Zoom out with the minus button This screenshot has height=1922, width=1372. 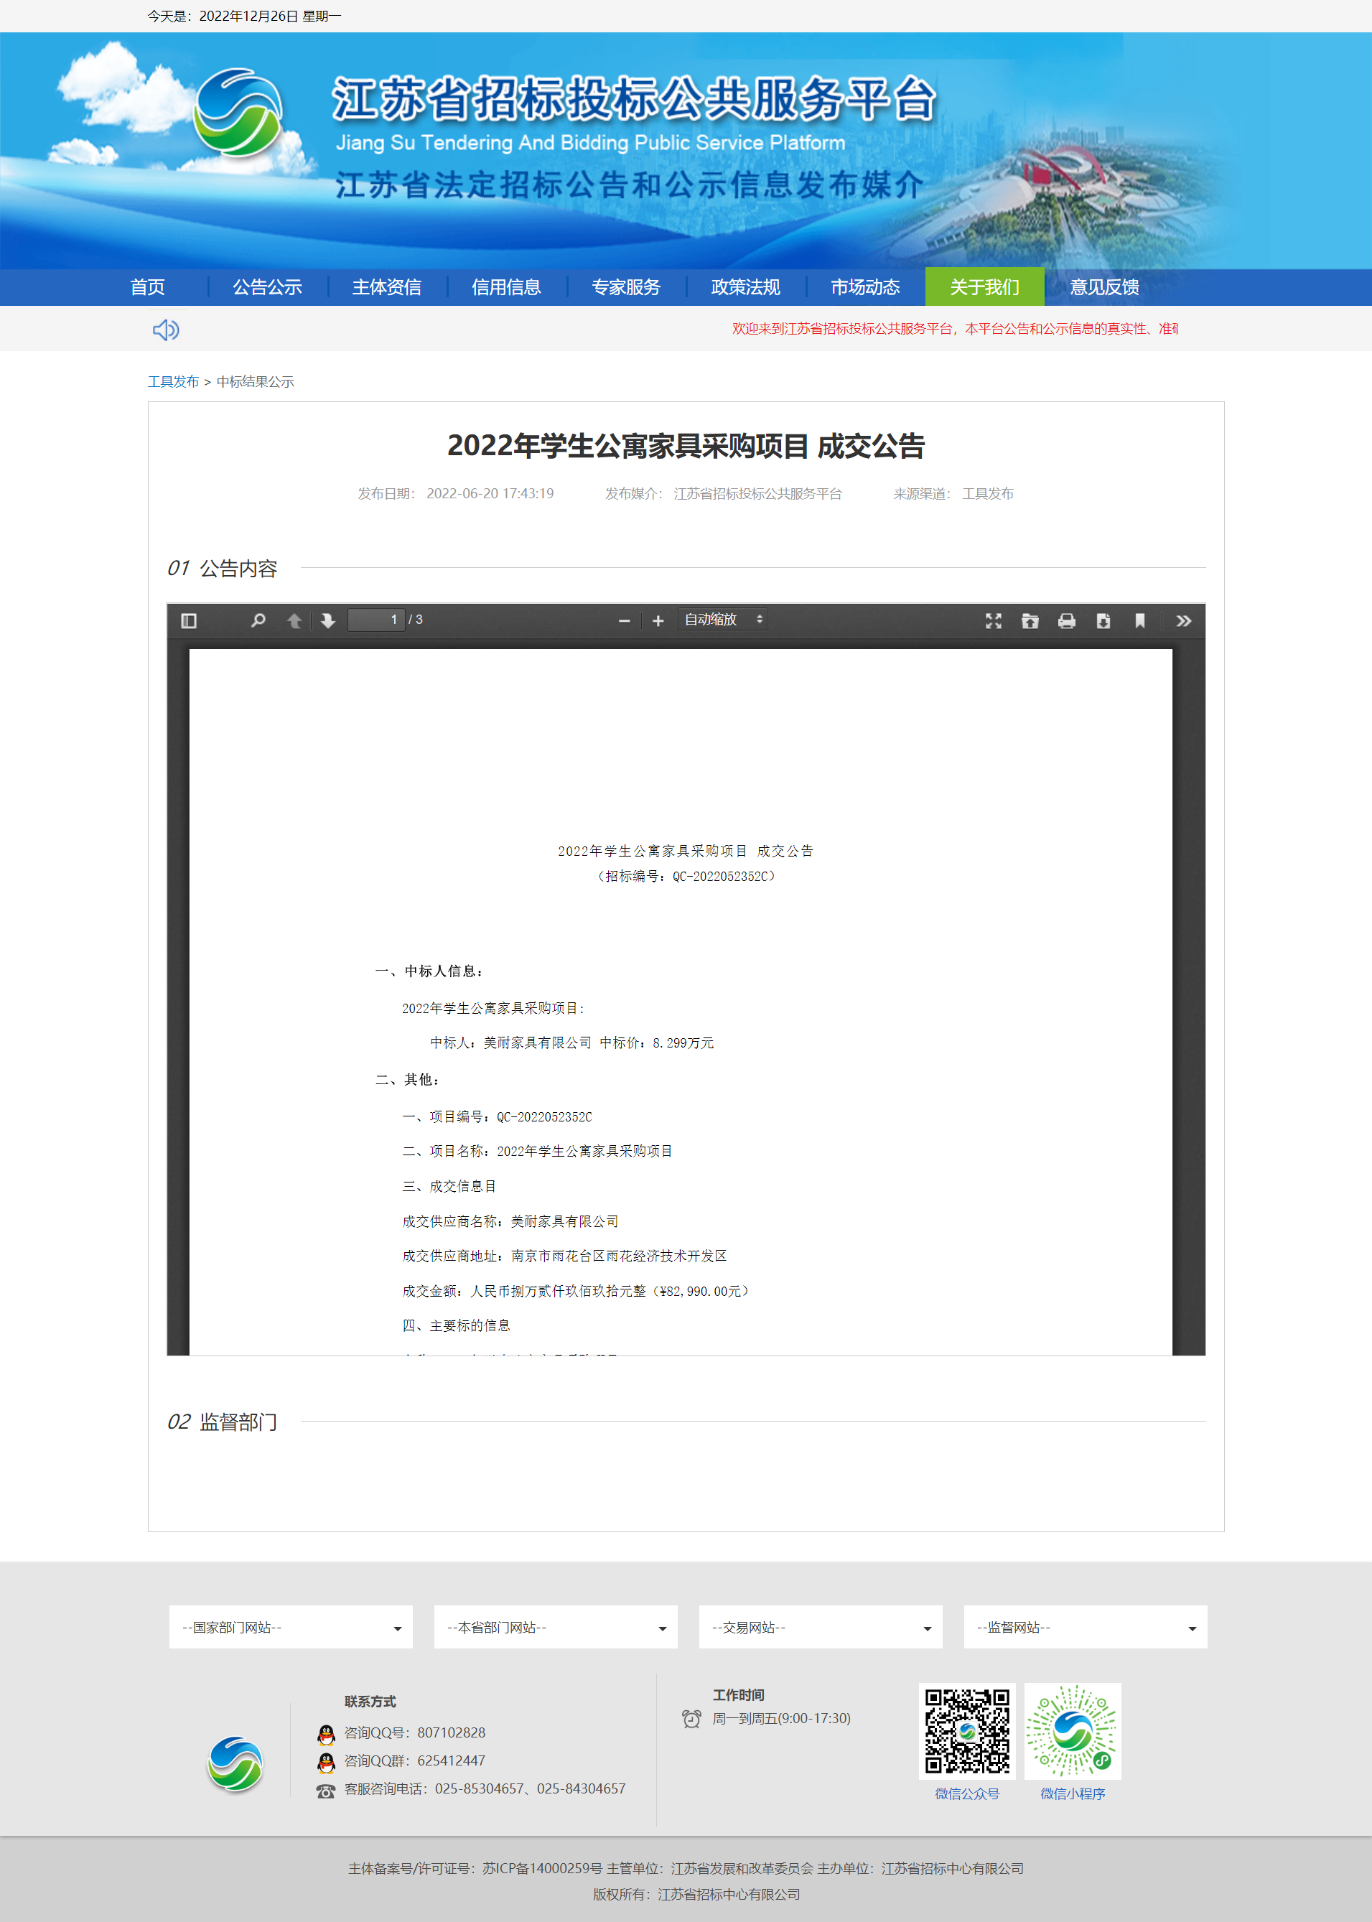tap(625, 621)
